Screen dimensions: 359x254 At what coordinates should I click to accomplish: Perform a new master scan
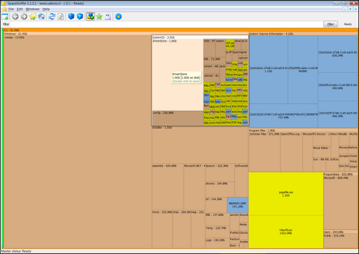pyautogui.click(x=52, y=16)
